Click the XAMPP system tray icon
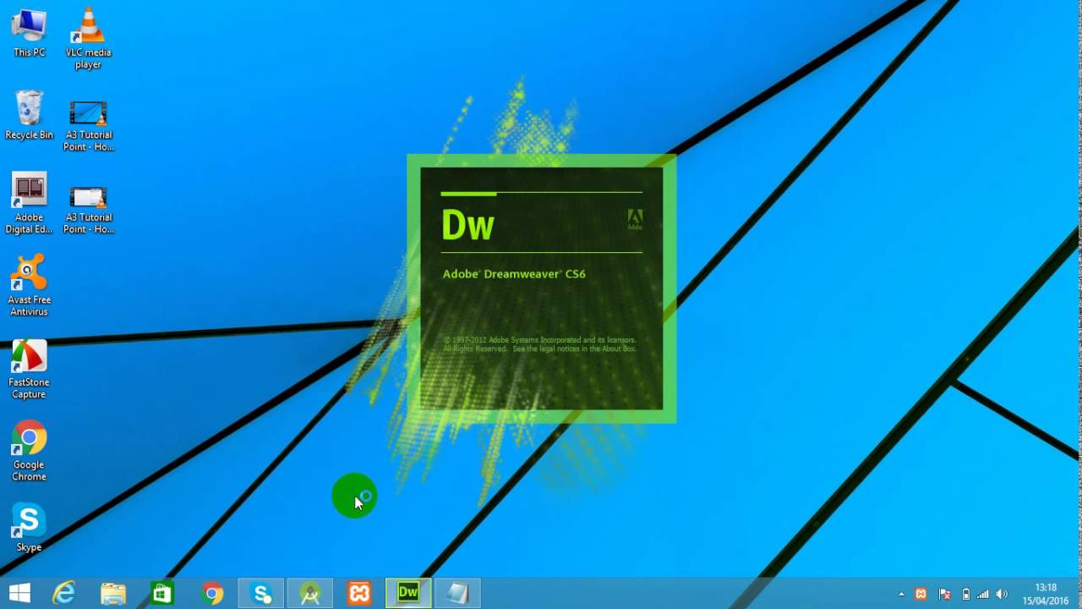 [x=921, y=594]
